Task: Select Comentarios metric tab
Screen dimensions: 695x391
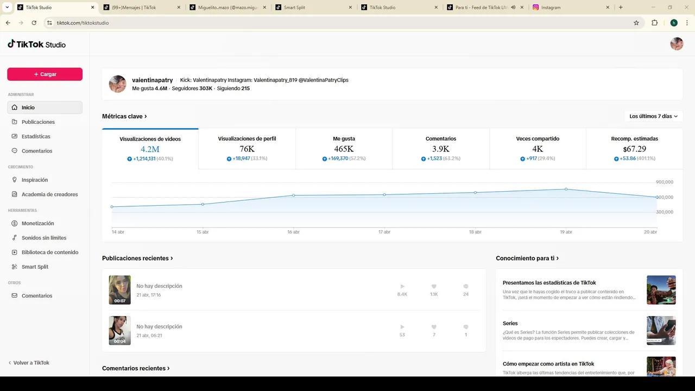Action: coord(441,148)
